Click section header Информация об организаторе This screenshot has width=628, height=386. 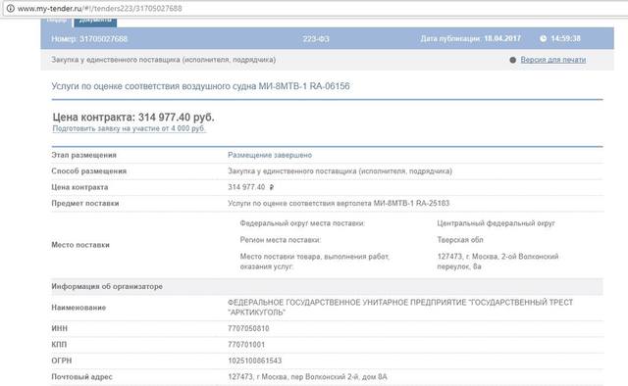[107, 286]
